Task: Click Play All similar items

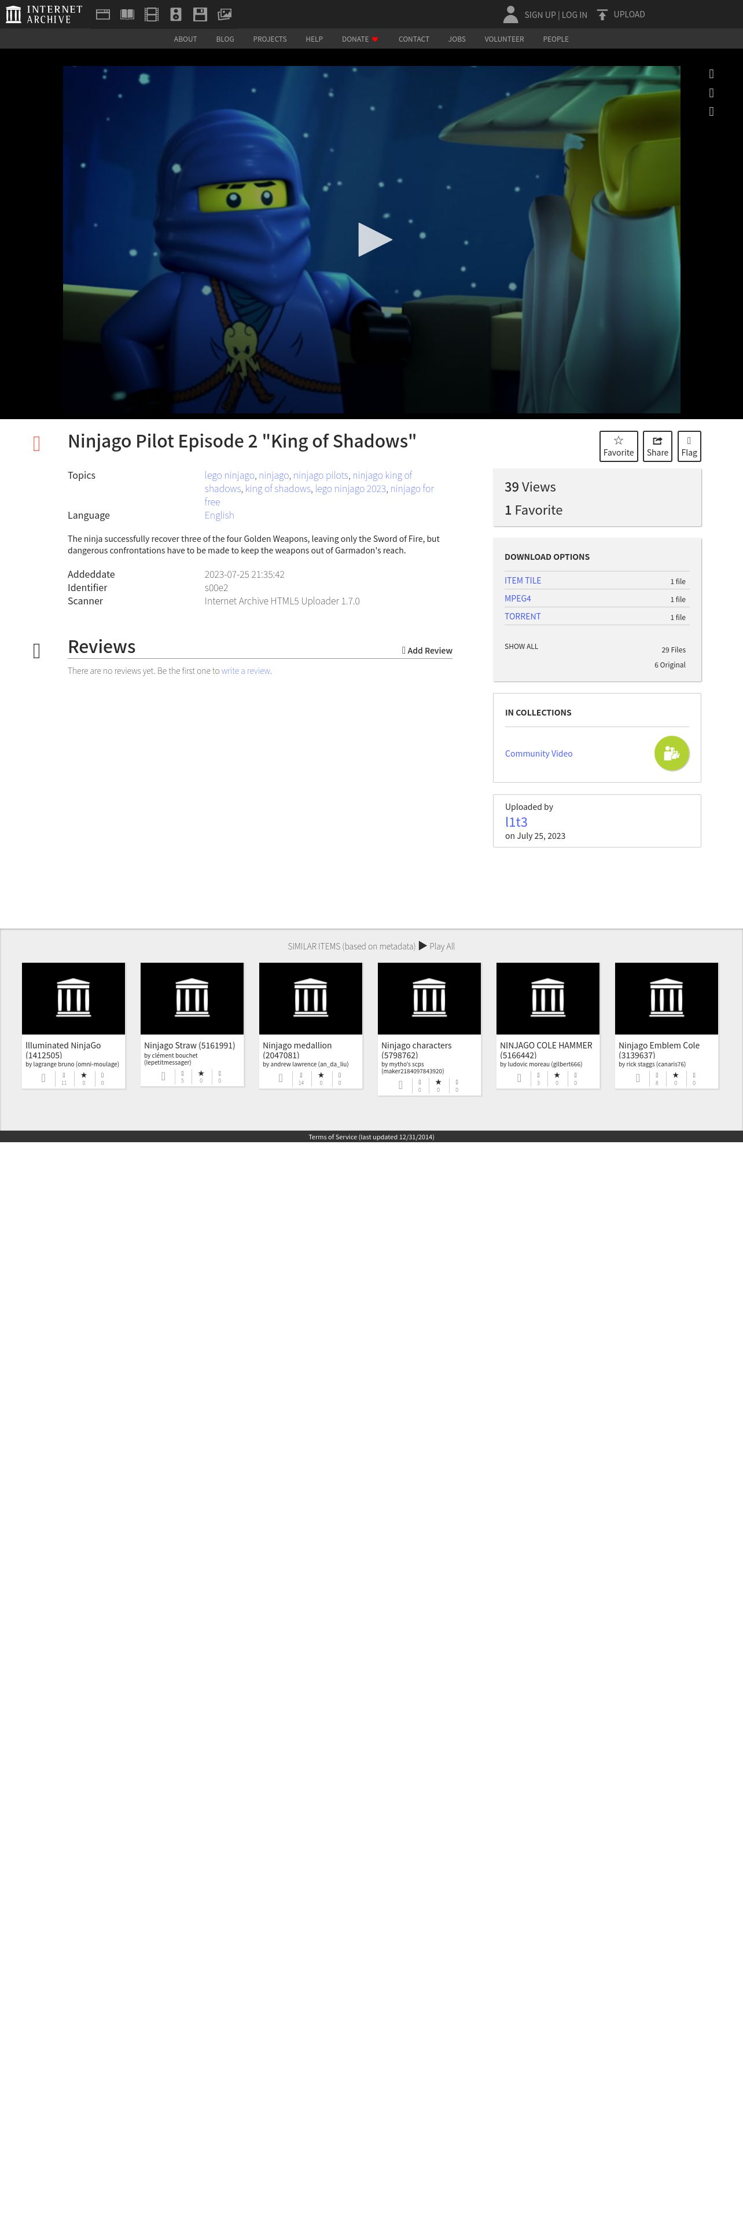Action: (x=437, y=946)
